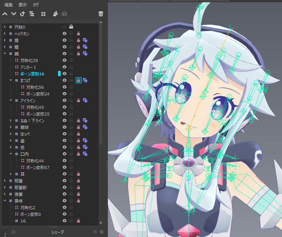Image resolution: width=282 pixels, height=237 pixels.
Task: Select the ボーン変形24 item
Action: (38, 94)
